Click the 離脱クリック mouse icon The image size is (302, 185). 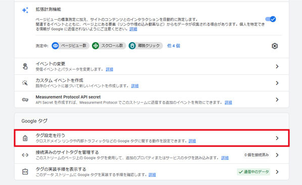tap(132, 45)
